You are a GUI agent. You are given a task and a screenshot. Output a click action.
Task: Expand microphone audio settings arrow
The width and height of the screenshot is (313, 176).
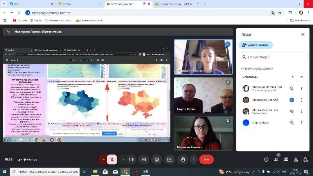pyautogui.click(x=103, y=160)
